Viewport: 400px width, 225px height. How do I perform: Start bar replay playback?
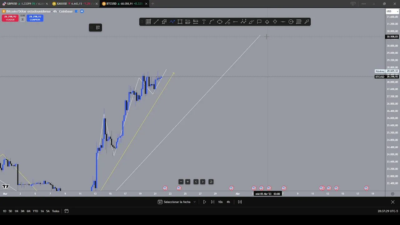pos(205,202)
